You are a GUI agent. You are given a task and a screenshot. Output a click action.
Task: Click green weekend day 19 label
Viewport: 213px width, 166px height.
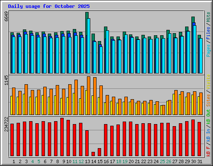125,161
